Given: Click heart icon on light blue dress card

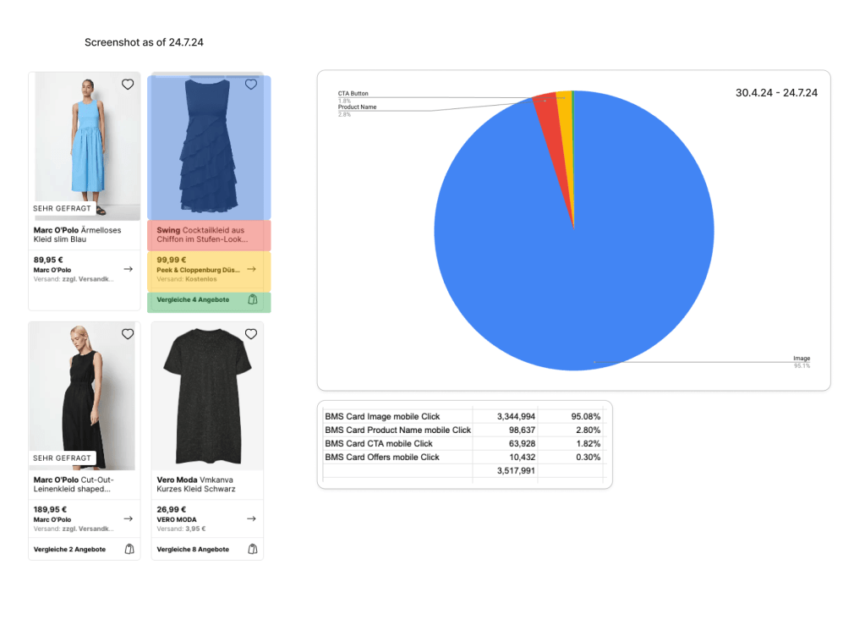Looking at the screenshot, I should [128, 85].
